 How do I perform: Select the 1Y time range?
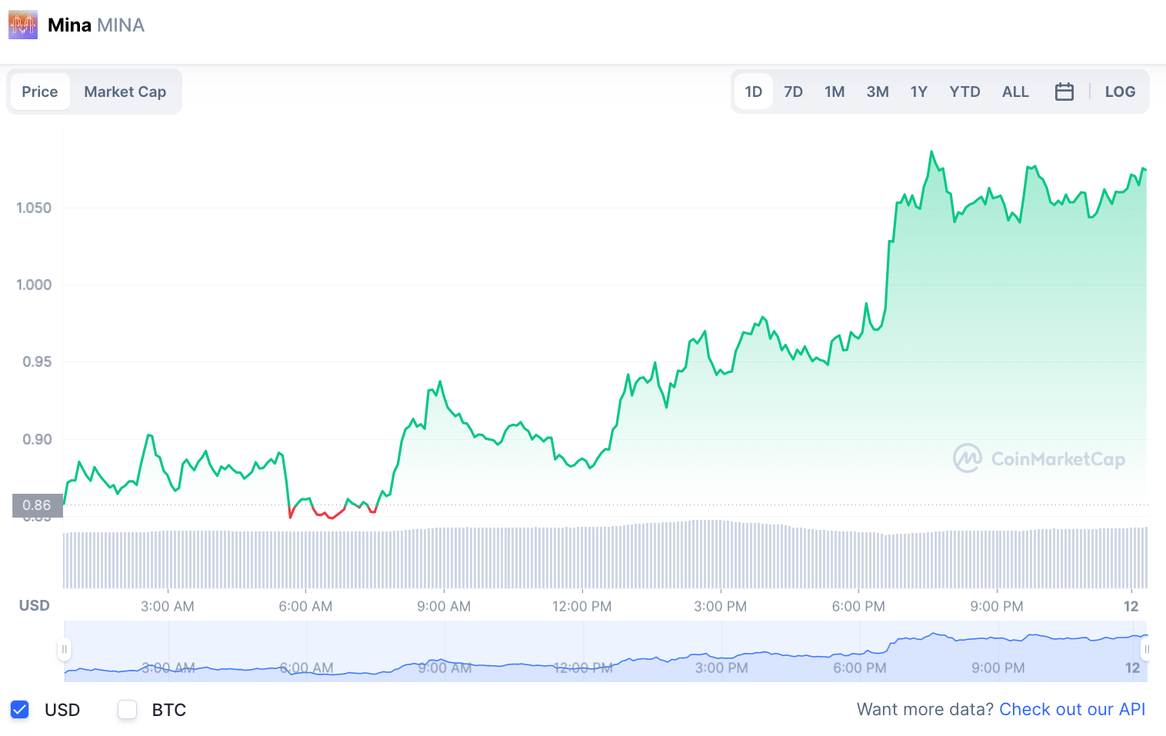[919, 92]
